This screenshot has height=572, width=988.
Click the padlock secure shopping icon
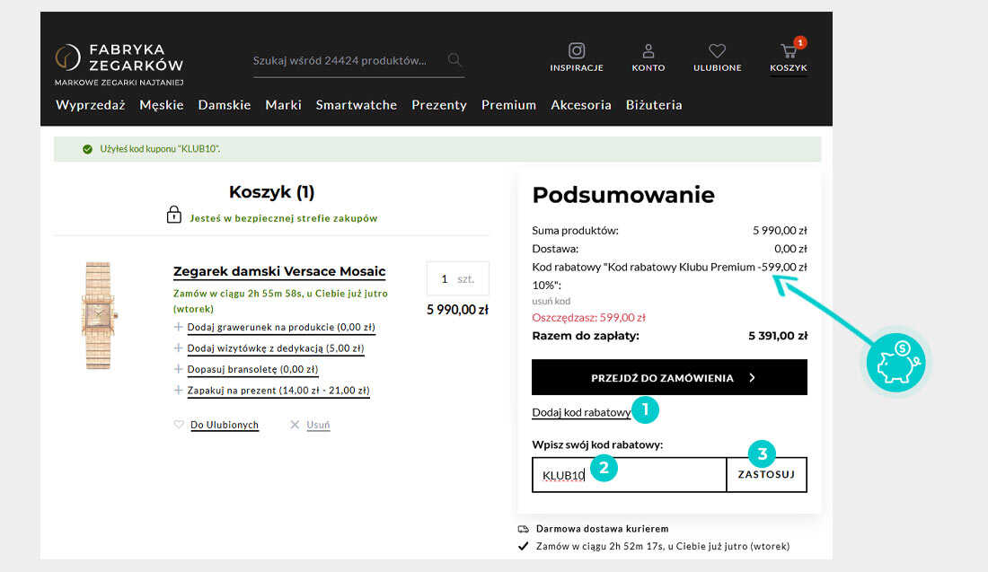(x=174, y=215)
